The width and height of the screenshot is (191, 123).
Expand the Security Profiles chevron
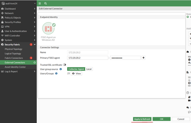(35, 22)
